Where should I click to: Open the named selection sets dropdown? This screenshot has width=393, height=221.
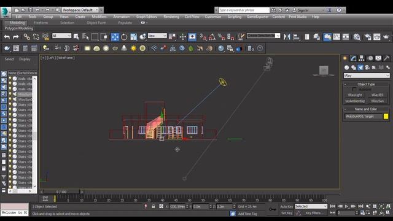pyautogui.click(x=263, y=36)
